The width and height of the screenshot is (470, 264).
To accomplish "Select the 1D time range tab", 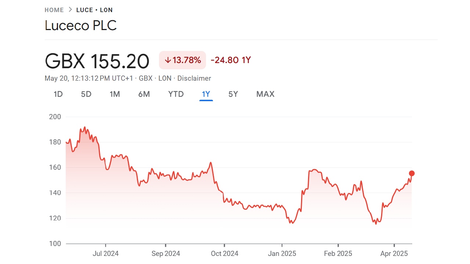I will point(58,94).
